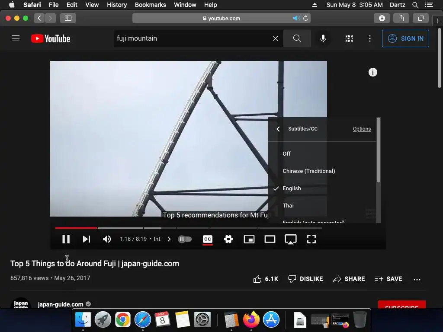The image size is (443, 332).
Task: Mute tab audio in address bar
Action: (296, 18)
